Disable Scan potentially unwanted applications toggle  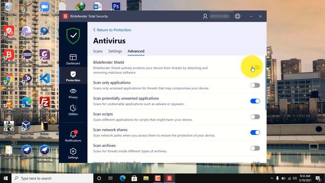pyautogui.click(x=255, y=101)
